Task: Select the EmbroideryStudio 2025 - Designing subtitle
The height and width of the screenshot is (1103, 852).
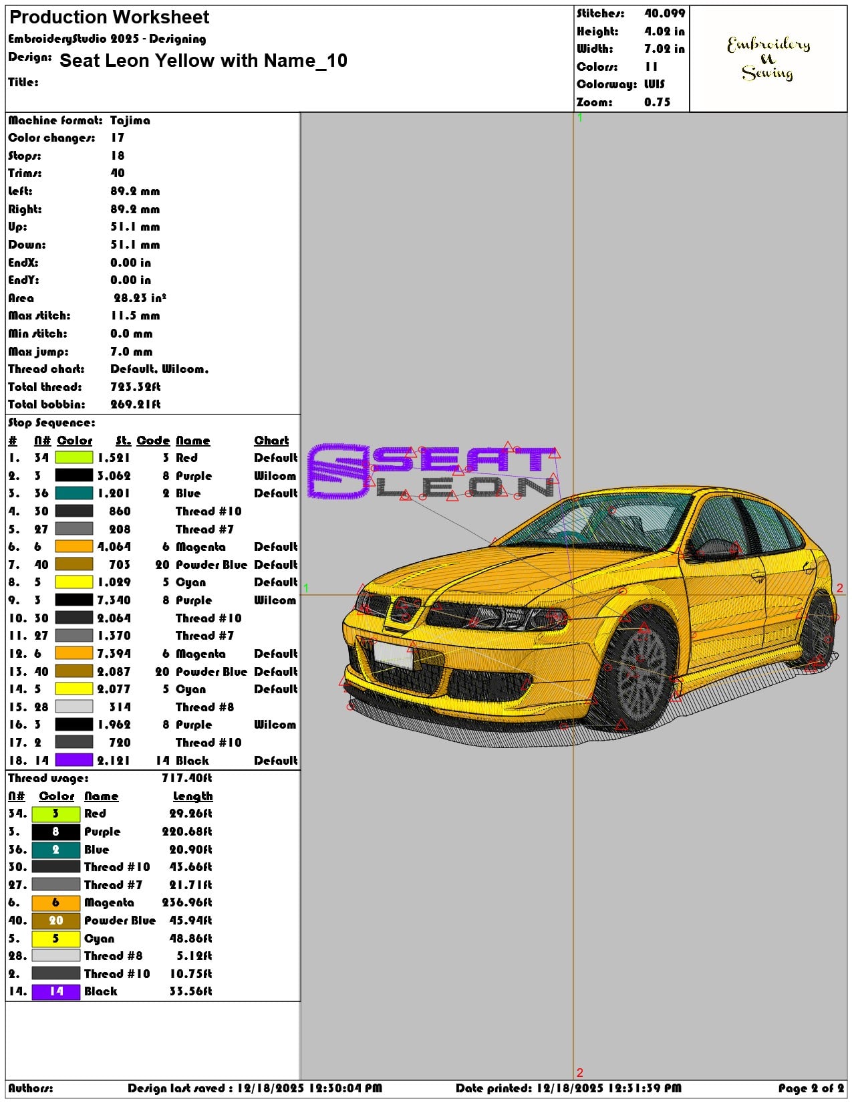Action: (107, 39)
